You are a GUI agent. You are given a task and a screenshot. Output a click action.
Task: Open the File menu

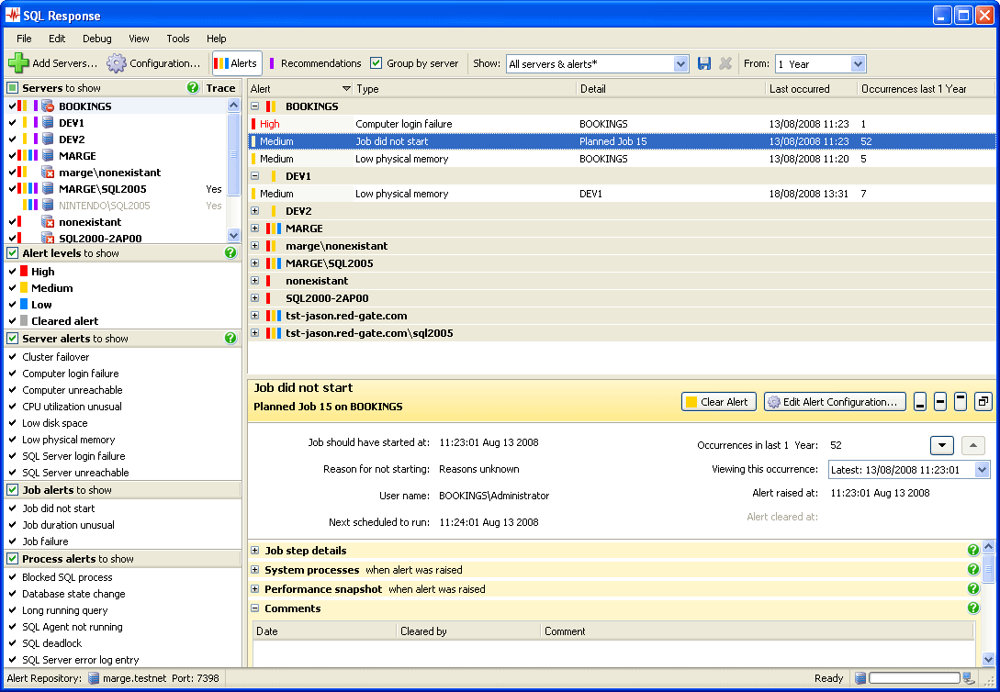tap(24, 39)
